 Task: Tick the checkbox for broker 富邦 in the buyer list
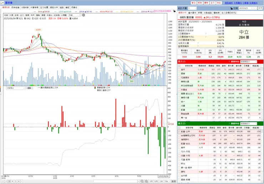(x=179, y=69)
